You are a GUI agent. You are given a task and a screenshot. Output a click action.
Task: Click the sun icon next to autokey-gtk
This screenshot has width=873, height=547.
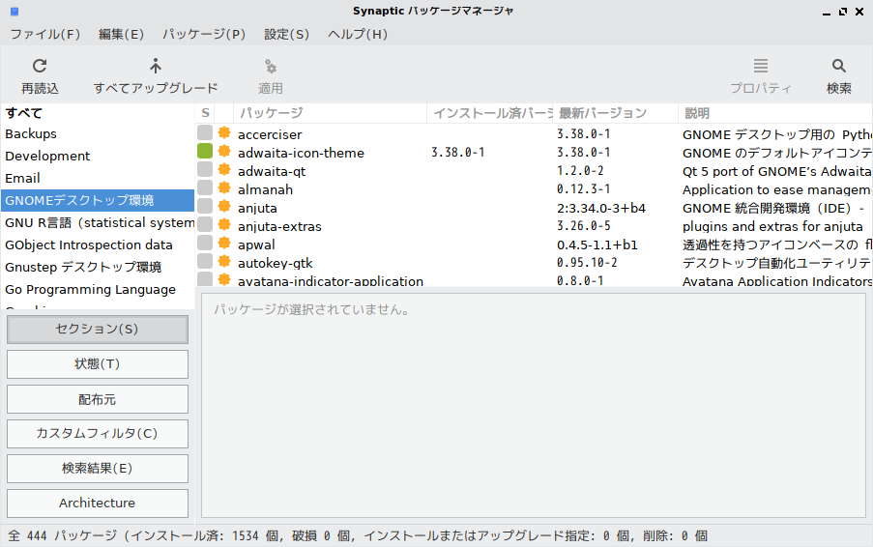click(224, 261)
